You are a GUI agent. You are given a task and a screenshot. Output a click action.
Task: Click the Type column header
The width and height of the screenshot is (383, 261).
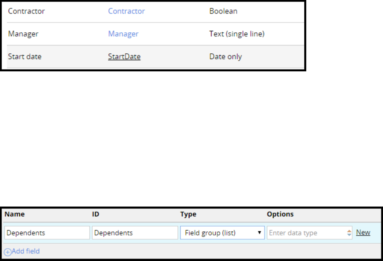pos(188,214)
